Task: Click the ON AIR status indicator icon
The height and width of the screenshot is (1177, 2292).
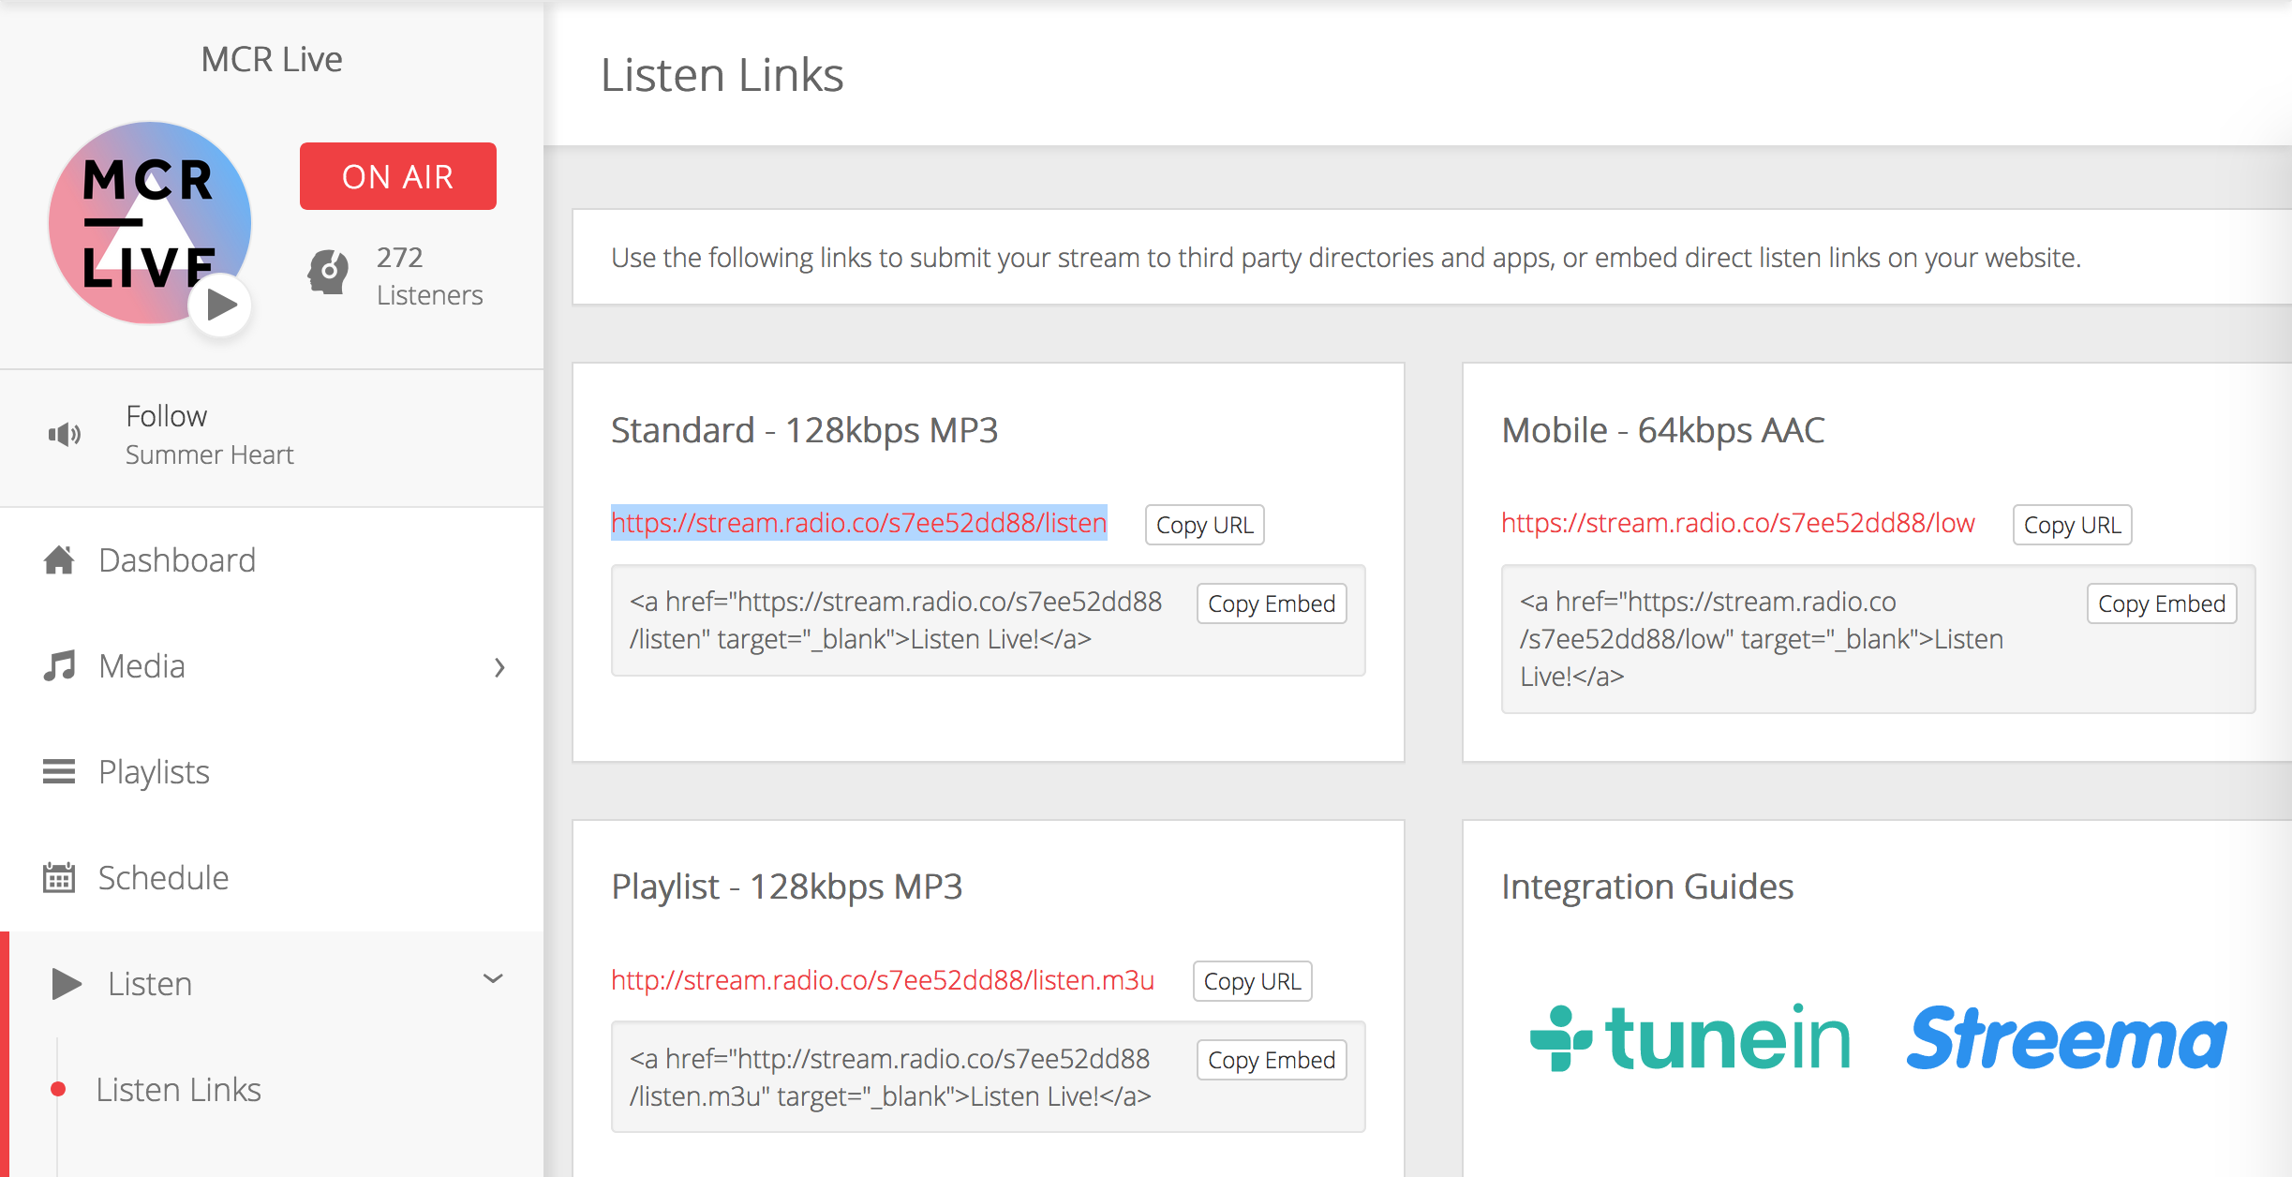Action: [396, 177]
